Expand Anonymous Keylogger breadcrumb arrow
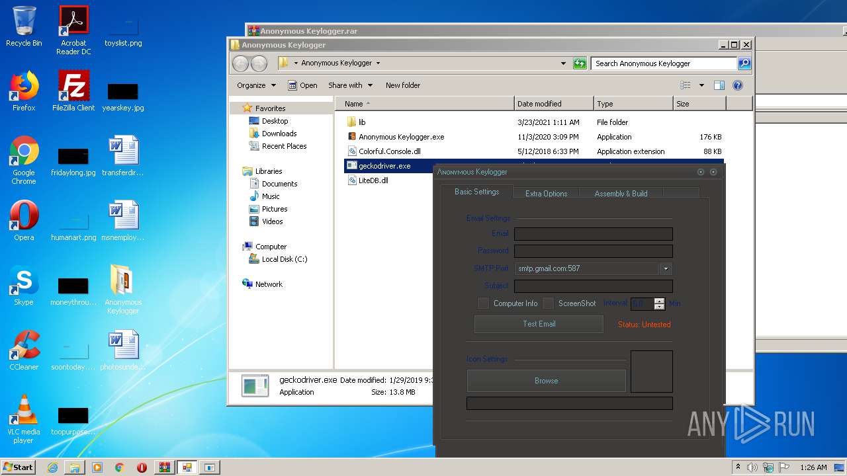This screenshot has width=847, height=476. [x=378, y=63]
